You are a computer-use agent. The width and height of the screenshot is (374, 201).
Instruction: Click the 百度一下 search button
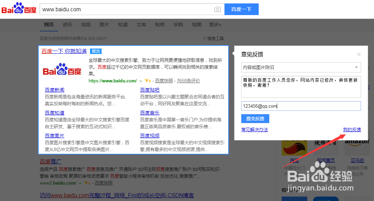click(241, 9)
